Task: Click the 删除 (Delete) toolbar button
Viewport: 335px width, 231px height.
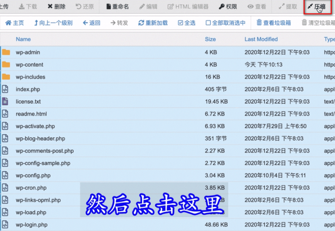Action: (56, 7)
